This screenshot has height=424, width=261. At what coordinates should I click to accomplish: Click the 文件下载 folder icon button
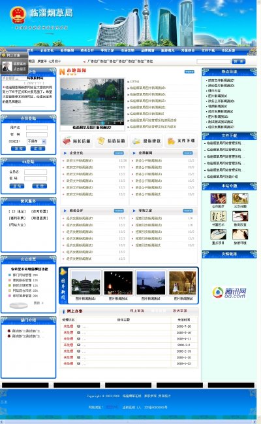(x=181, y=141)
